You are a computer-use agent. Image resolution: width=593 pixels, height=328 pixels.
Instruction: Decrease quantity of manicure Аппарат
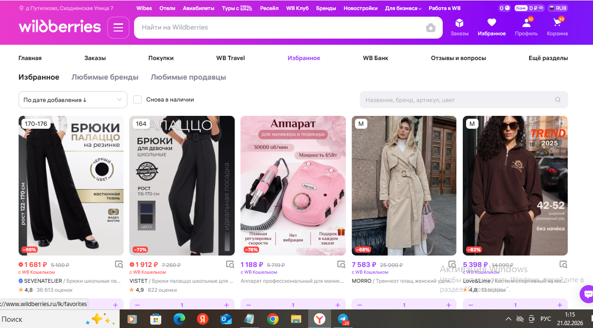(249, 305)
